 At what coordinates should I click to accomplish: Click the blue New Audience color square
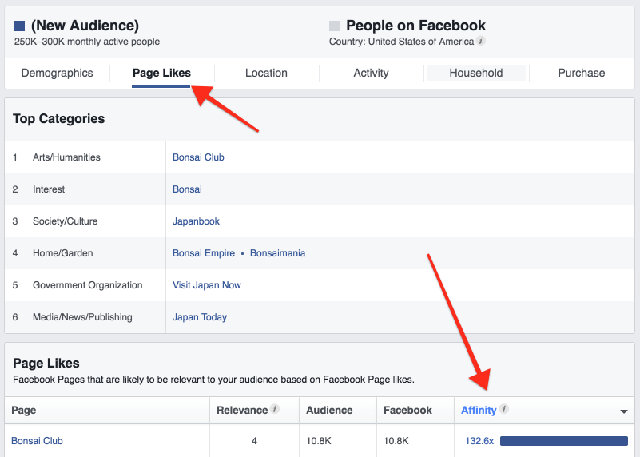20,26
